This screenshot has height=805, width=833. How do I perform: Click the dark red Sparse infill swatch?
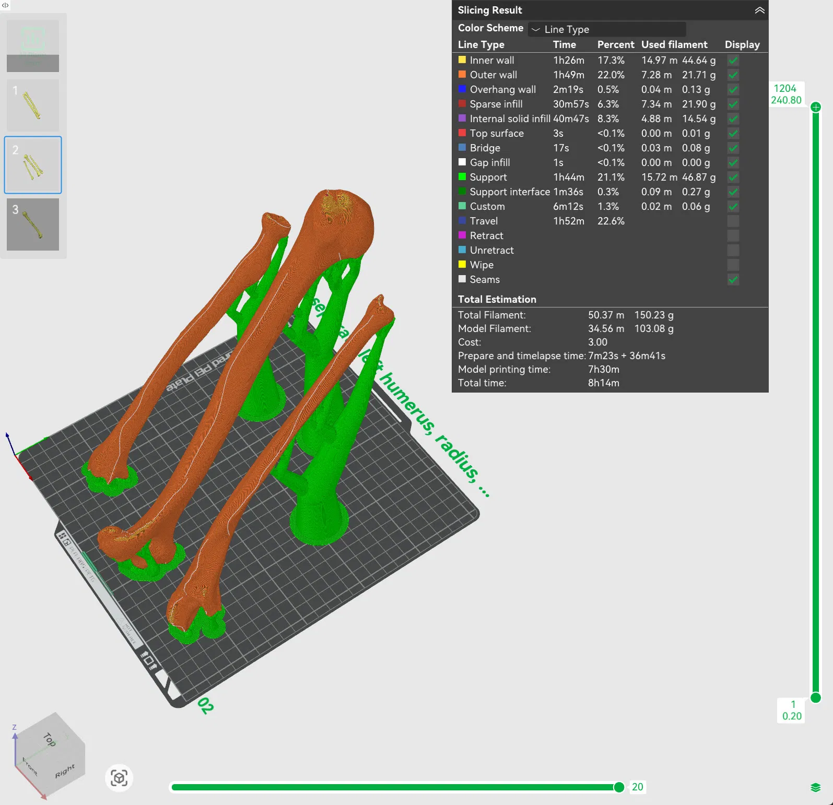(x=462, y=103)
